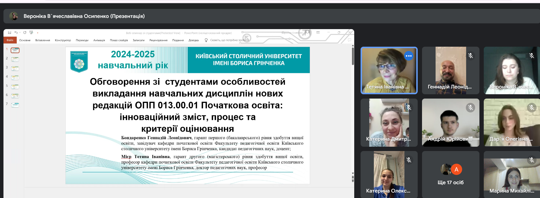The width and height of the screenshot is (540, 198).
Task: Switch to the Рецензування tab
Action: point(158,40)
